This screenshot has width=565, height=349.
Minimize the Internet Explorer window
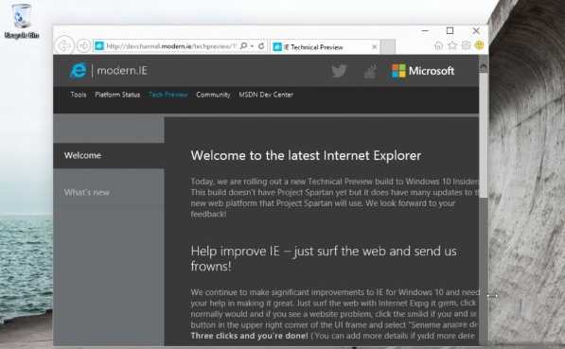(x=425, y=31)
